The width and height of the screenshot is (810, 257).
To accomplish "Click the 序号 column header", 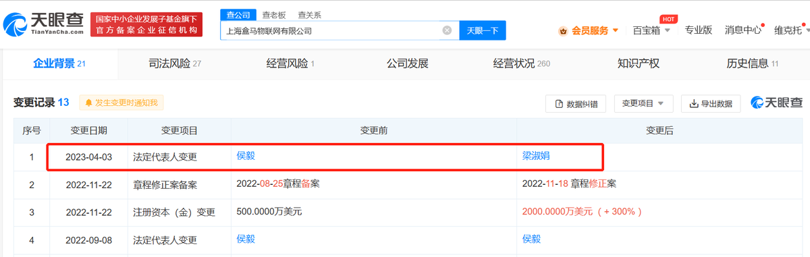I will coord(32,131).
